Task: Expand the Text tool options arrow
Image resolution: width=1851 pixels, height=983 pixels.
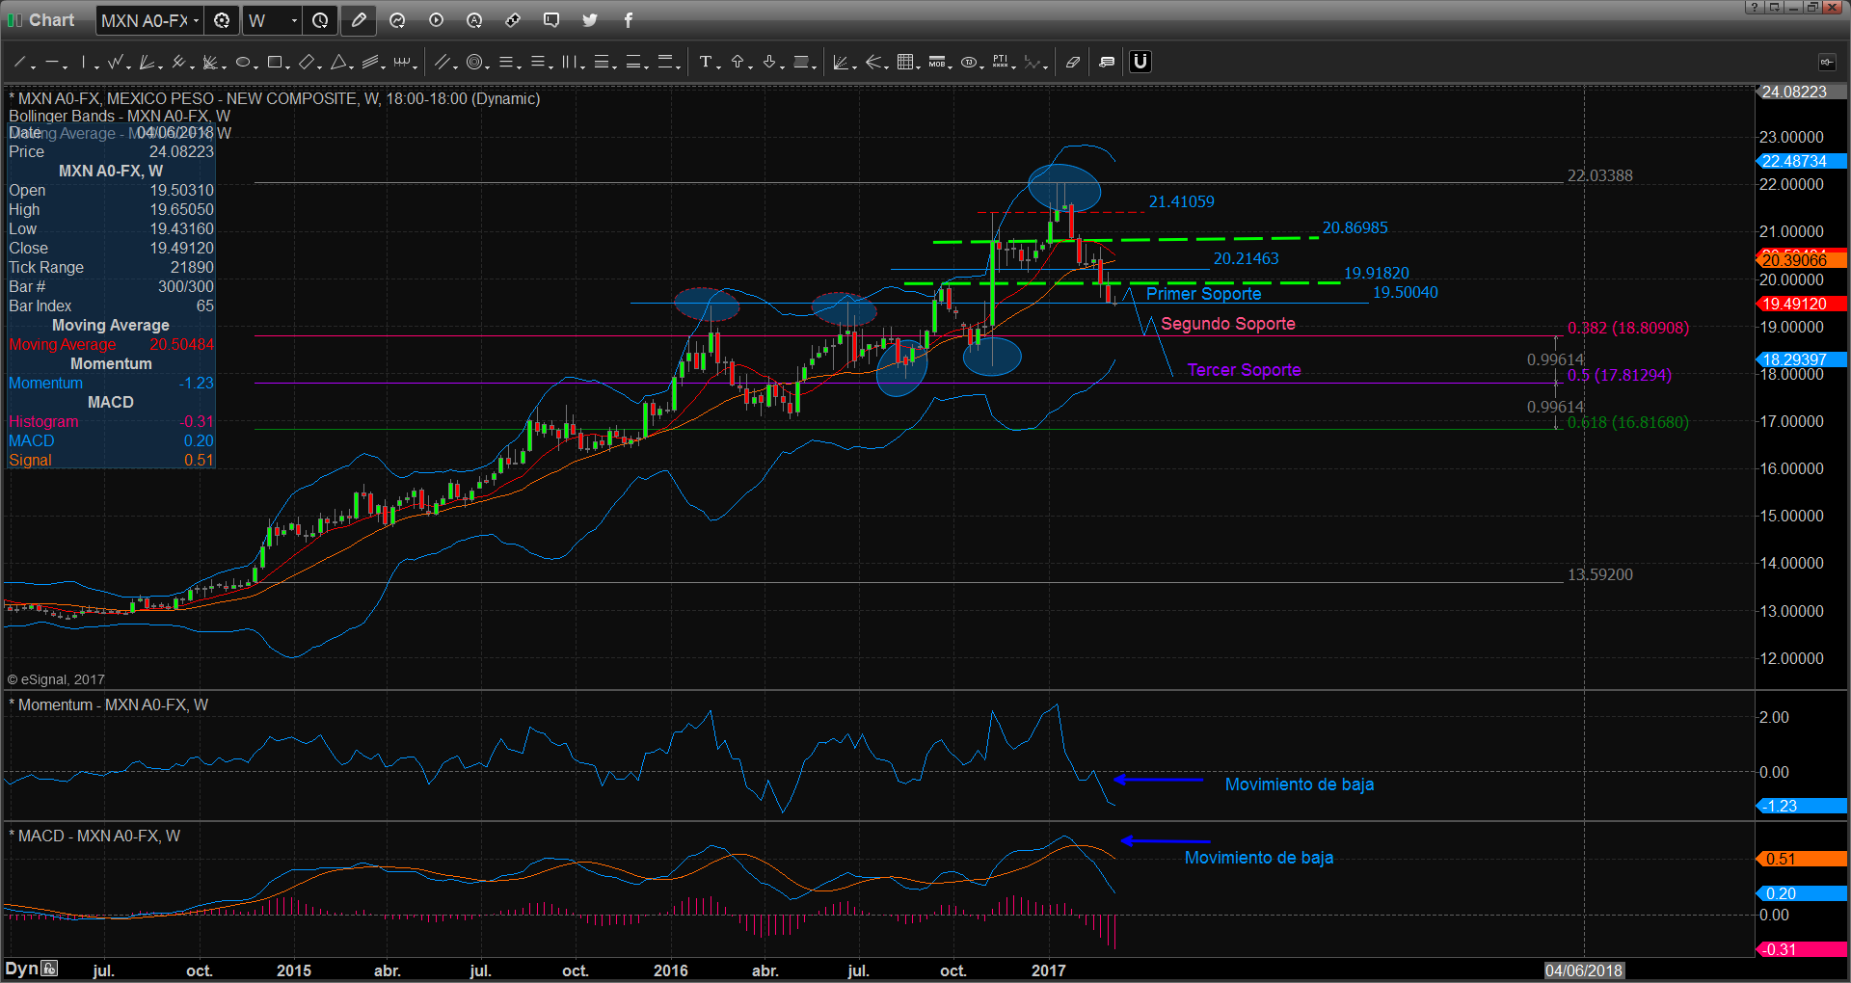Action: (x=719, y=66)
